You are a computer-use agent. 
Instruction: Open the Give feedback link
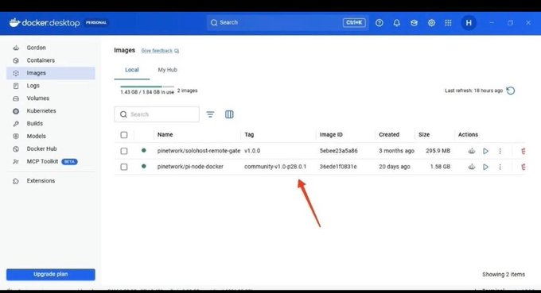pyautogui.click(x=160, y=51)
